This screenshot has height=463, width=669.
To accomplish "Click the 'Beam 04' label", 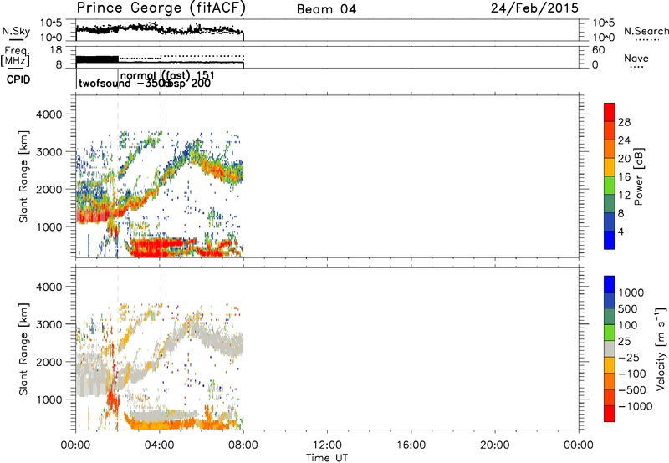I will click(x=326, y=9).
